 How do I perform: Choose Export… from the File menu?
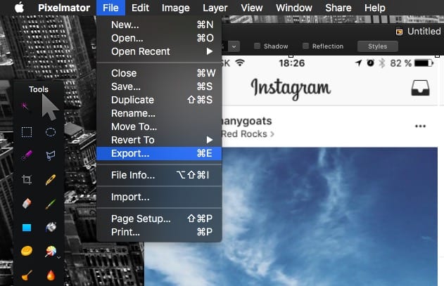coord(130,153)
